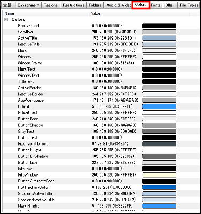Click the GradientActiveTitle swatch

pos(159,194)
